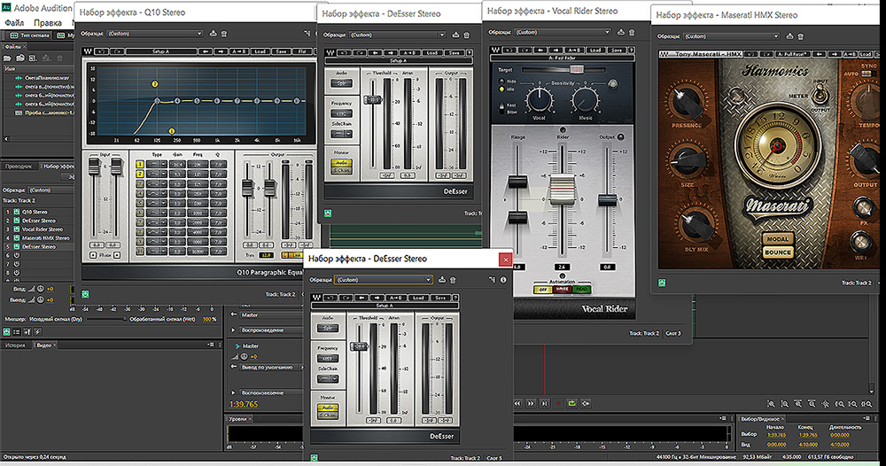The width and height of the screenshot is (886, 466).
Task: Toggle power icon in upper DeEsser window
Action: coord(328,214)
